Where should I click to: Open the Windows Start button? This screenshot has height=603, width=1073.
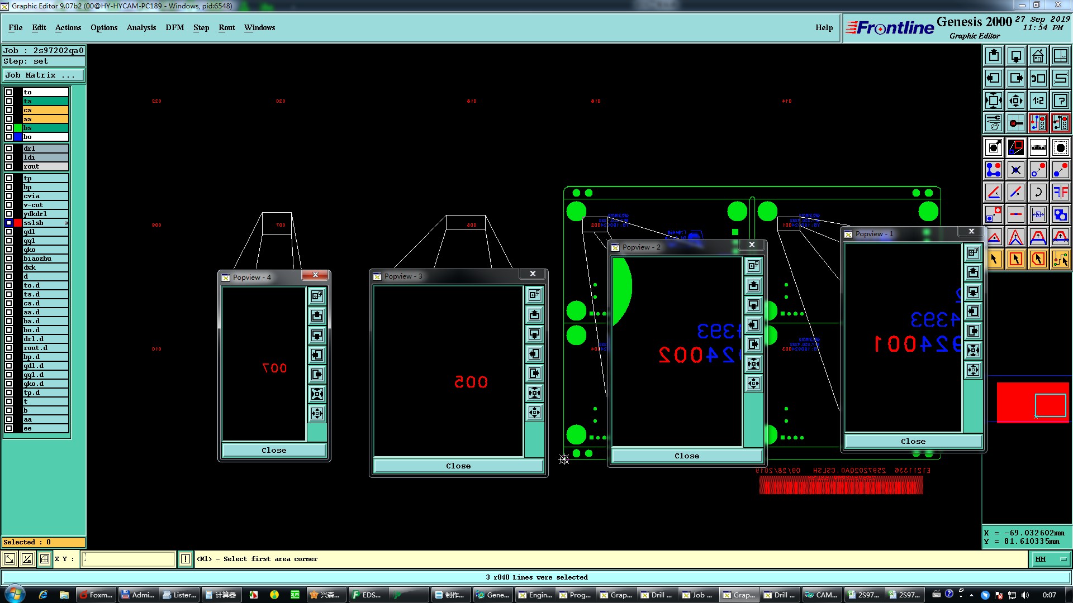point(15,594)
